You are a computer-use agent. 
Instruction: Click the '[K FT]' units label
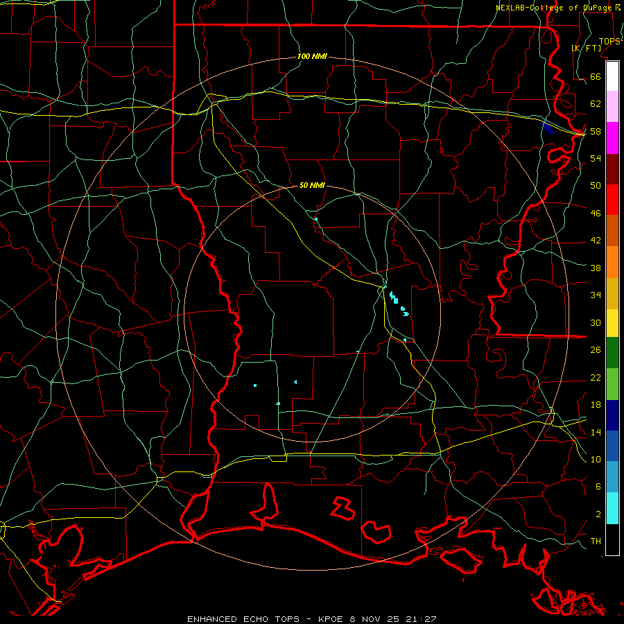586,48
